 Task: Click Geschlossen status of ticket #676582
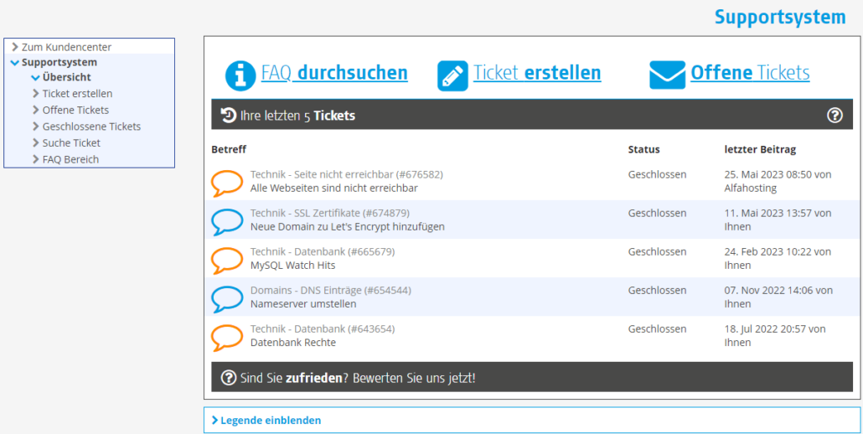point(657,174)
